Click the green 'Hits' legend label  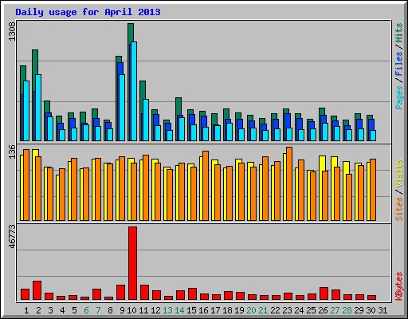pos(399,33)
